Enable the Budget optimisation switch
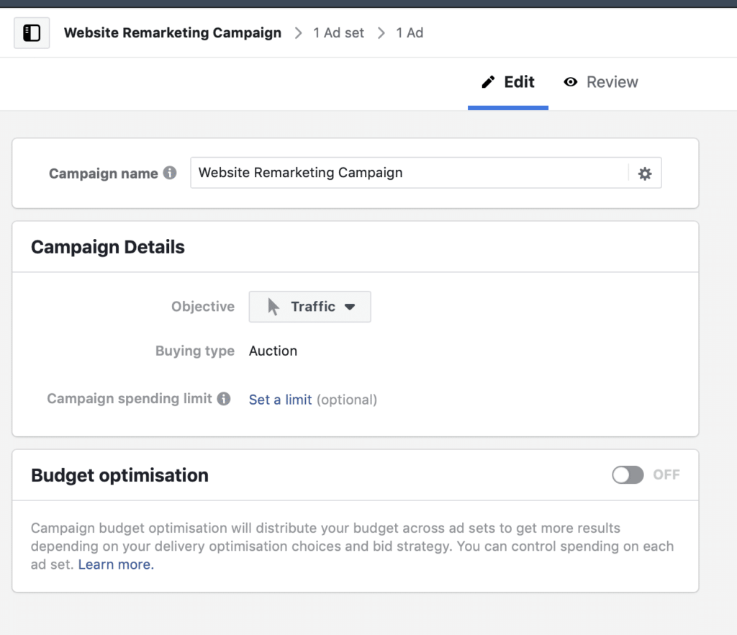The image size is (737, 635). [628, 474]
